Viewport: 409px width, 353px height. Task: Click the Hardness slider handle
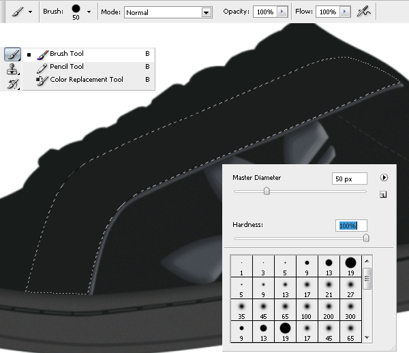click(x=366, y=238)
